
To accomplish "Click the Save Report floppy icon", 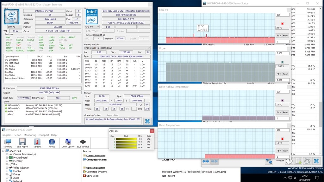I will pyautogui.click(x=22, y=143).
